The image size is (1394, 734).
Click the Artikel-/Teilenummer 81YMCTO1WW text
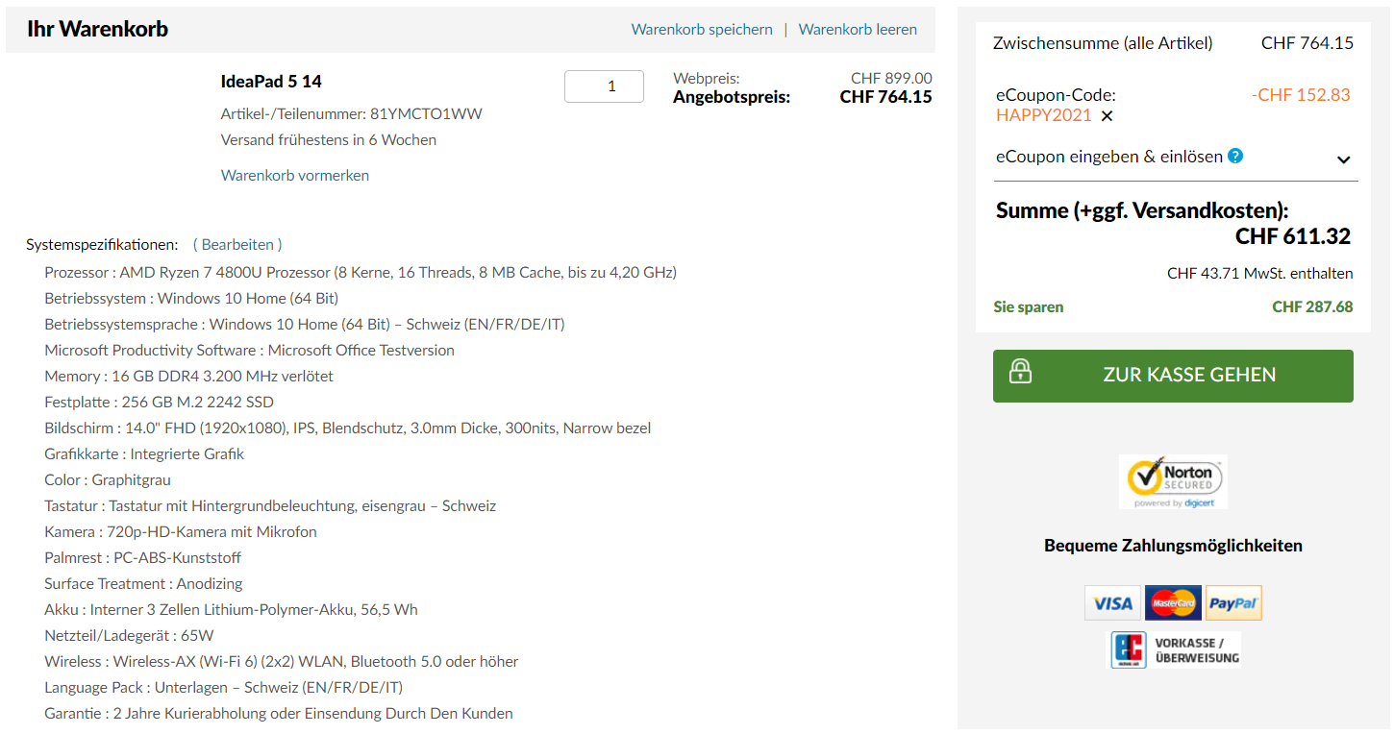click(352, 114)
